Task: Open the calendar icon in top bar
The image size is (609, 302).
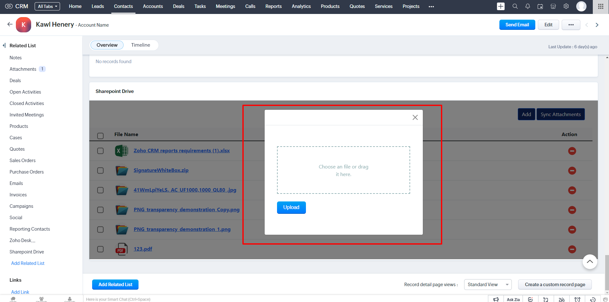Action: (x=540, y=6)
